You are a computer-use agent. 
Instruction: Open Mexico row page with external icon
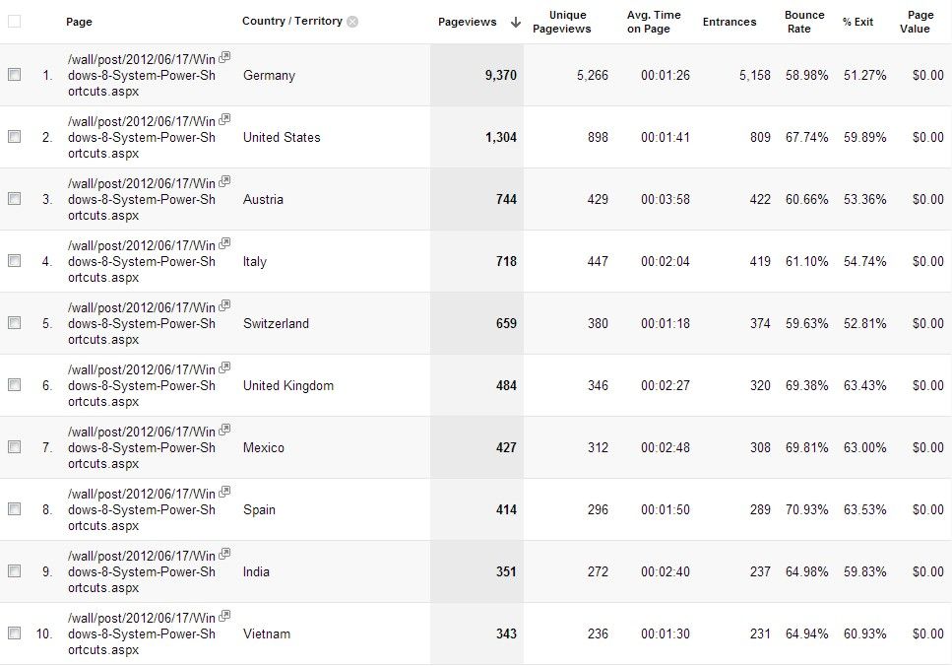(x=224, y=431)
